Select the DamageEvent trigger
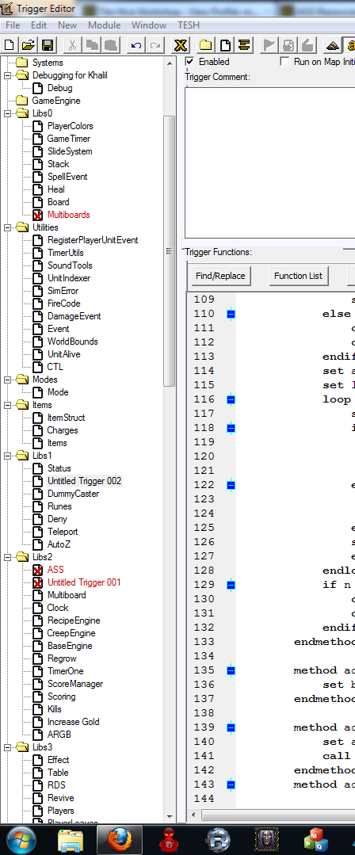355x855 pixels. pyautogui.click(x=74, y=316)
